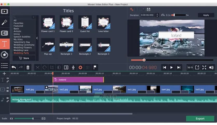Click the Crop tool icon

tap(52, 67)
